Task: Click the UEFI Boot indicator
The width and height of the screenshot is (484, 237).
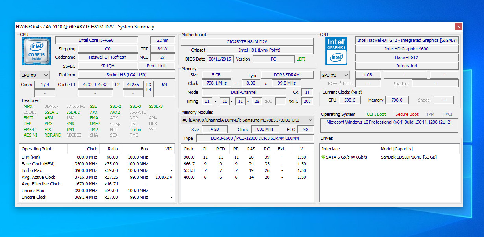Action: tap(376, 114)
